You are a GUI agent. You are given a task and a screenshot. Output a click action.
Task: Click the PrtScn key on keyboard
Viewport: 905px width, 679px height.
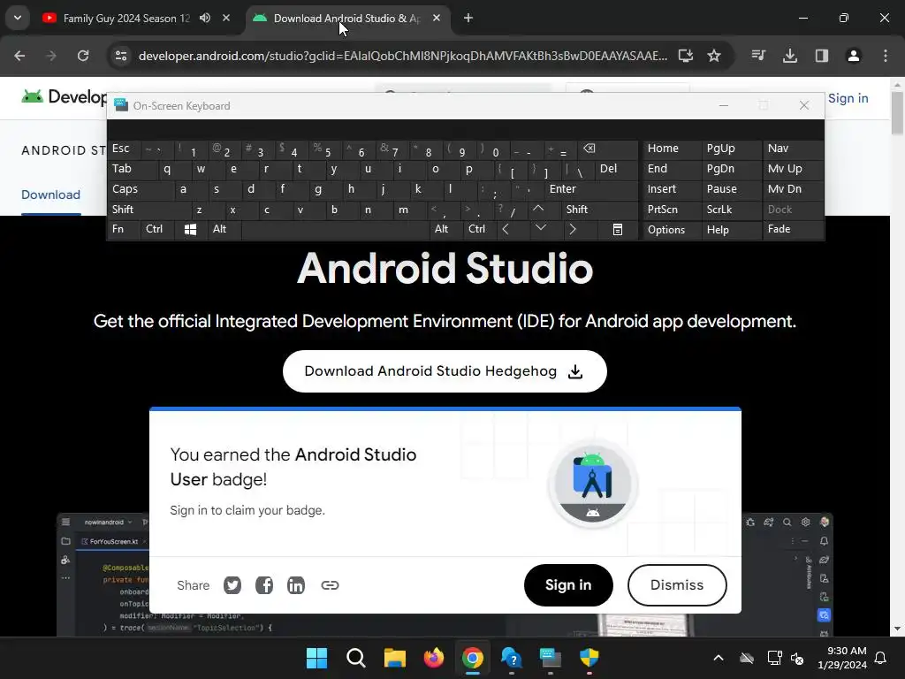pyautogui.click(x=672, y=209)
